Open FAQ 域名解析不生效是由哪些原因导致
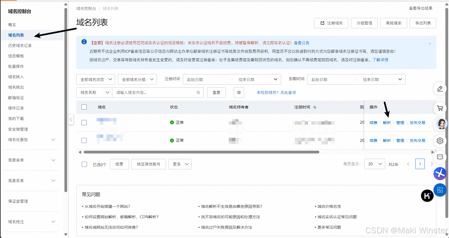Image resolution: width=449 pixels, height=238 pixels. click(x=232, y=206)
